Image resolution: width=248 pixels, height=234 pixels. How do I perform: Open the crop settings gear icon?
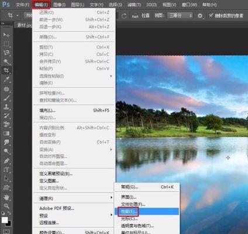[x=200, y=16]
